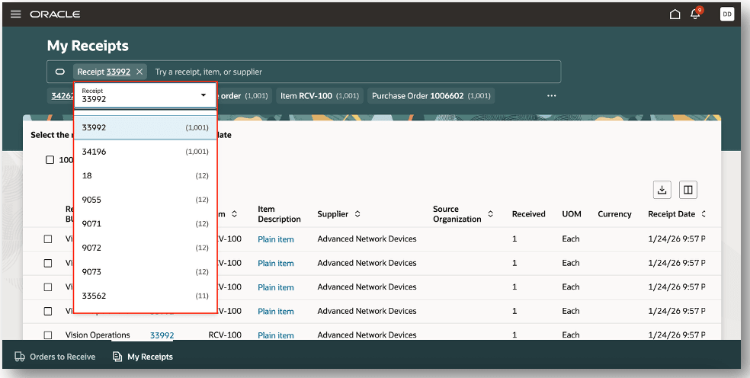This screenshot has height=378, width=750.
Task: Remove the Receipt 33992 filter chip
Action: (x=139, y=72)
